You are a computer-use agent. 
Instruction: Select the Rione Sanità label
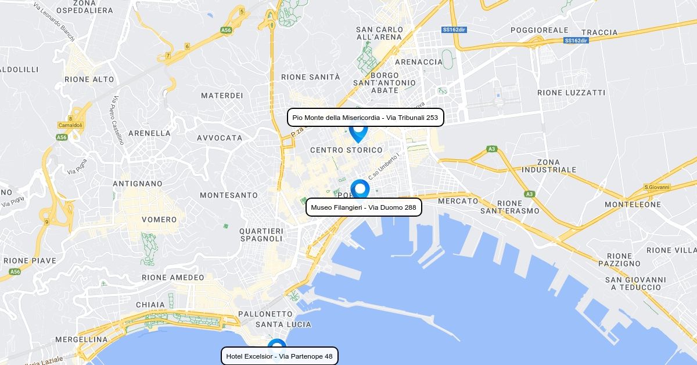click(310, 77)
